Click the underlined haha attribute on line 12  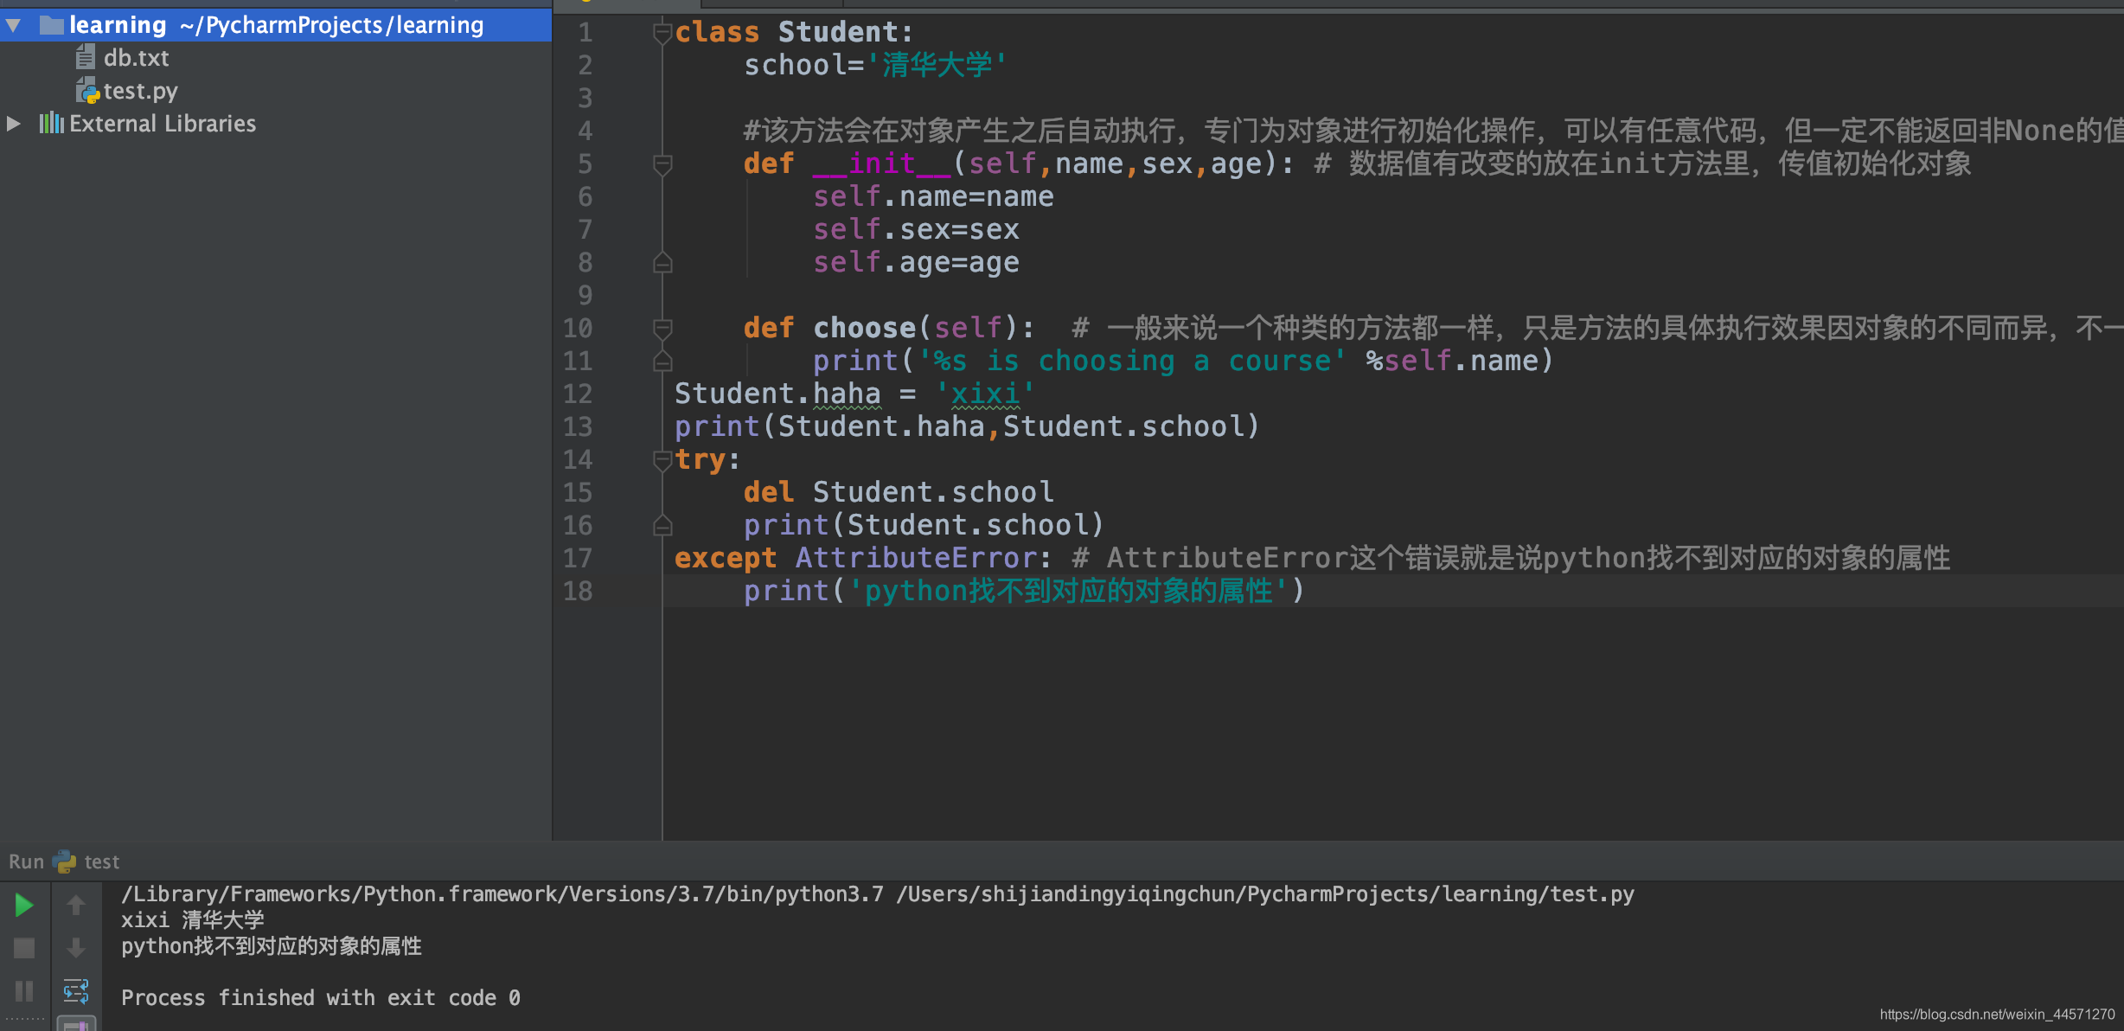(847, 394)
